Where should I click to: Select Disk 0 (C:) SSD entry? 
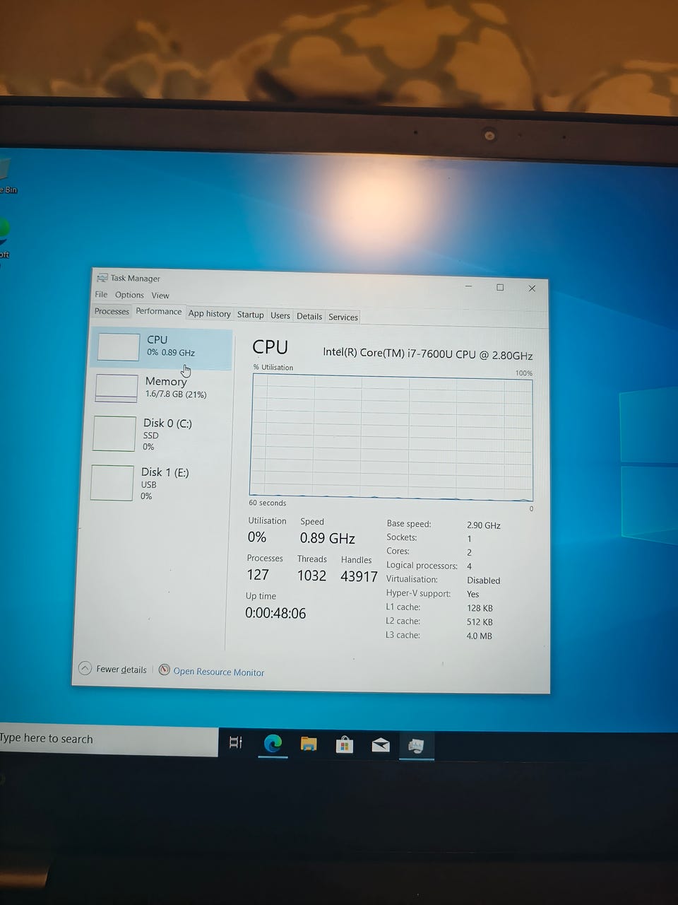[160, 434]
